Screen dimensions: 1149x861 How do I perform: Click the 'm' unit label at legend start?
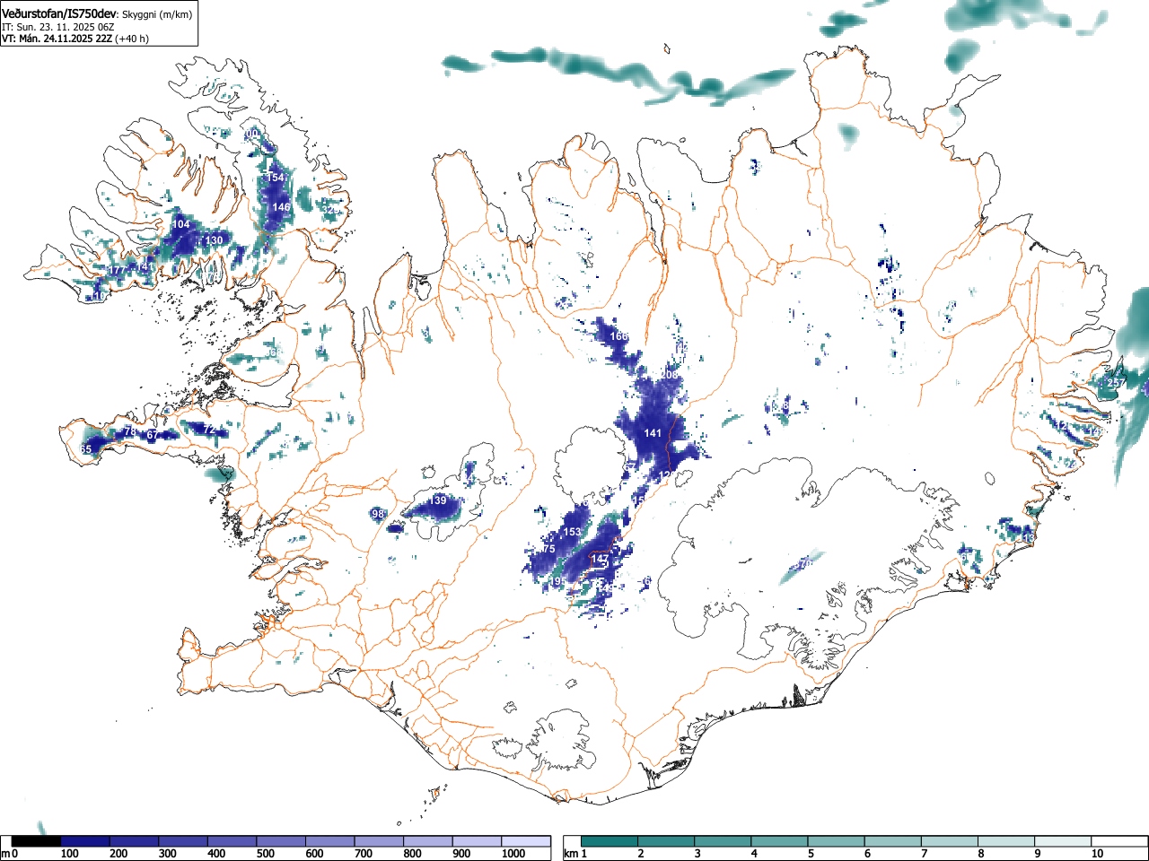click(x=6, y=854)
